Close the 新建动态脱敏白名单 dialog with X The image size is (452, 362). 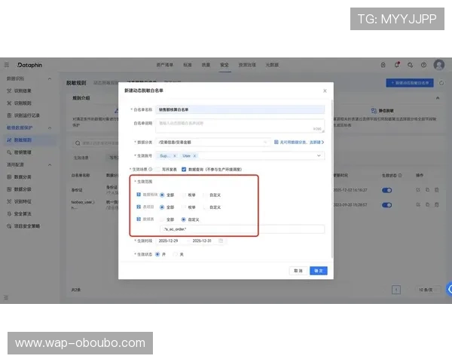[325, 90]
